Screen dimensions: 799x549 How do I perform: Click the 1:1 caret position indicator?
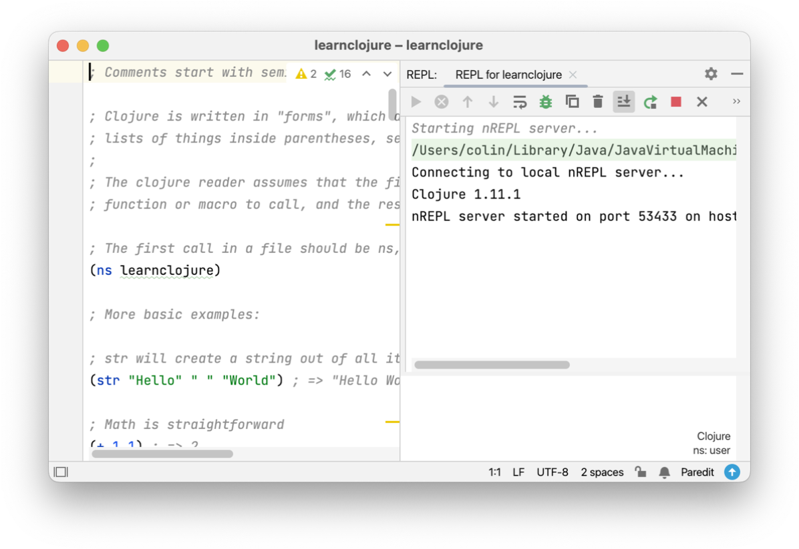(x=495, y=472)
